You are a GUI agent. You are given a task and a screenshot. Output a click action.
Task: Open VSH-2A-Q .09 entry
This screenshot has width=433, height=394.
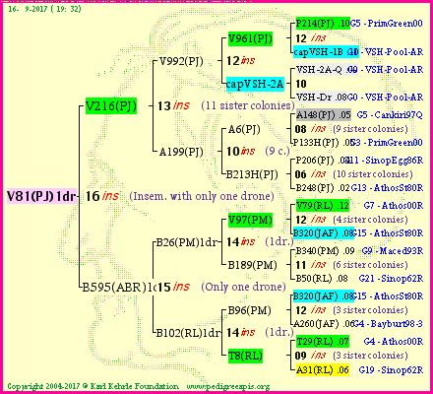[327, 70]
